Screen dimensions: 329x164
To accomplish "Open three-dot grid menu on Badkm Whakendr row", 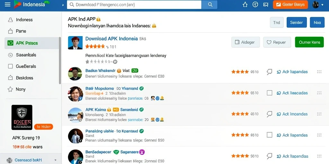I will pos(319,72).
